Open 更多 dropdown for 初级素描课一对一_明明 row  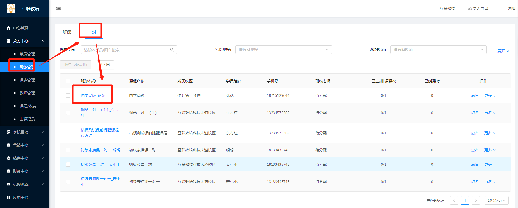[x=490, y=150]
